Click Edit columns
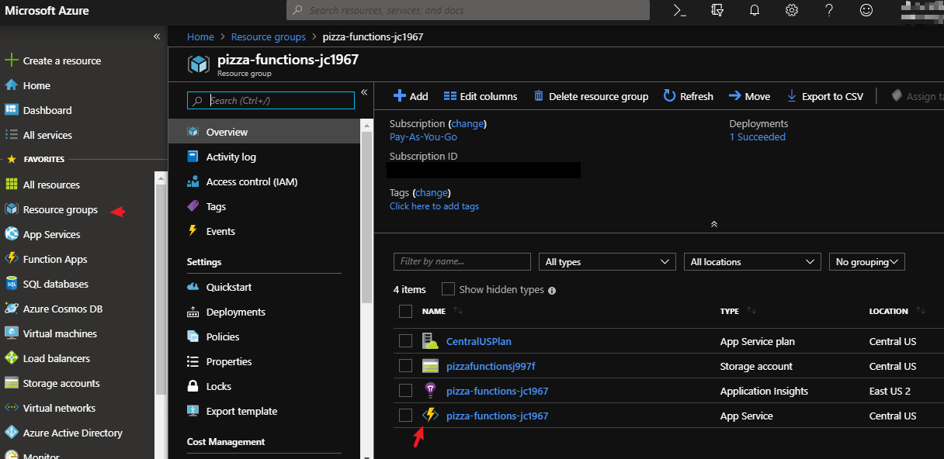Viewport: 944px width, 459px height. click(x=481, y=96)
